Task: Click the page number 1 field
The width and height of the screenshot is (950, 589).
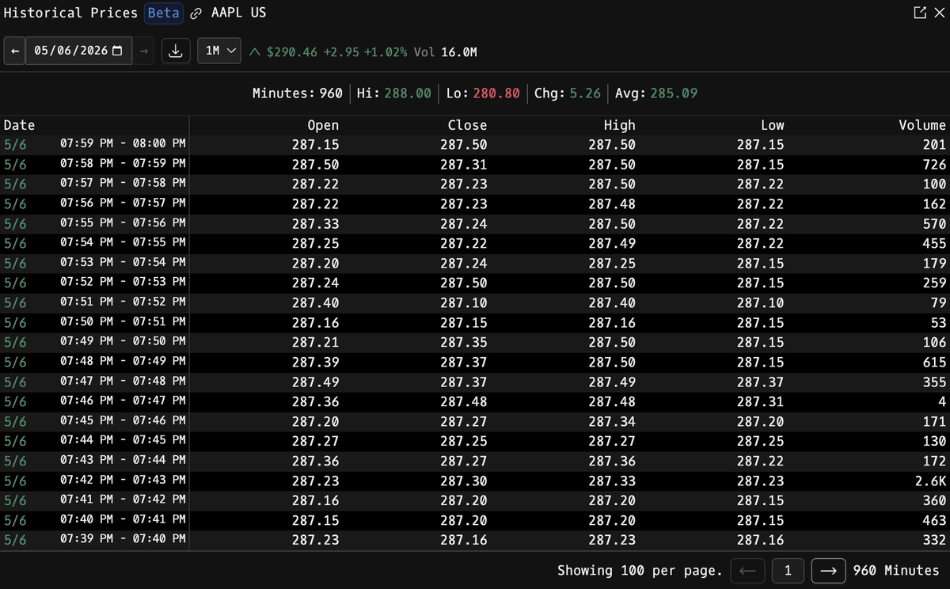Action: [x=788, y=570]
